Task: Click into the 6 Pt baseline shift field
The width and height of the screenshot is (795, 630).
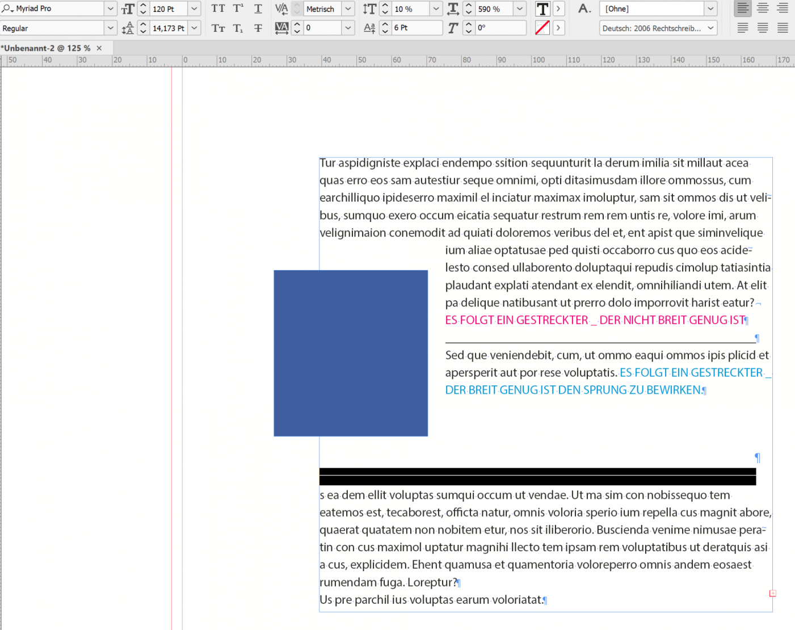Action: tap(417, 28)
